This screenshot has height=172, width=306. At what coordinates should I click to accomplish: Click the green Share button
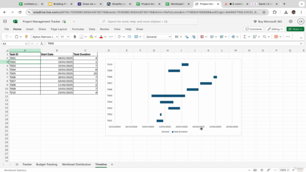click(295, 29)
